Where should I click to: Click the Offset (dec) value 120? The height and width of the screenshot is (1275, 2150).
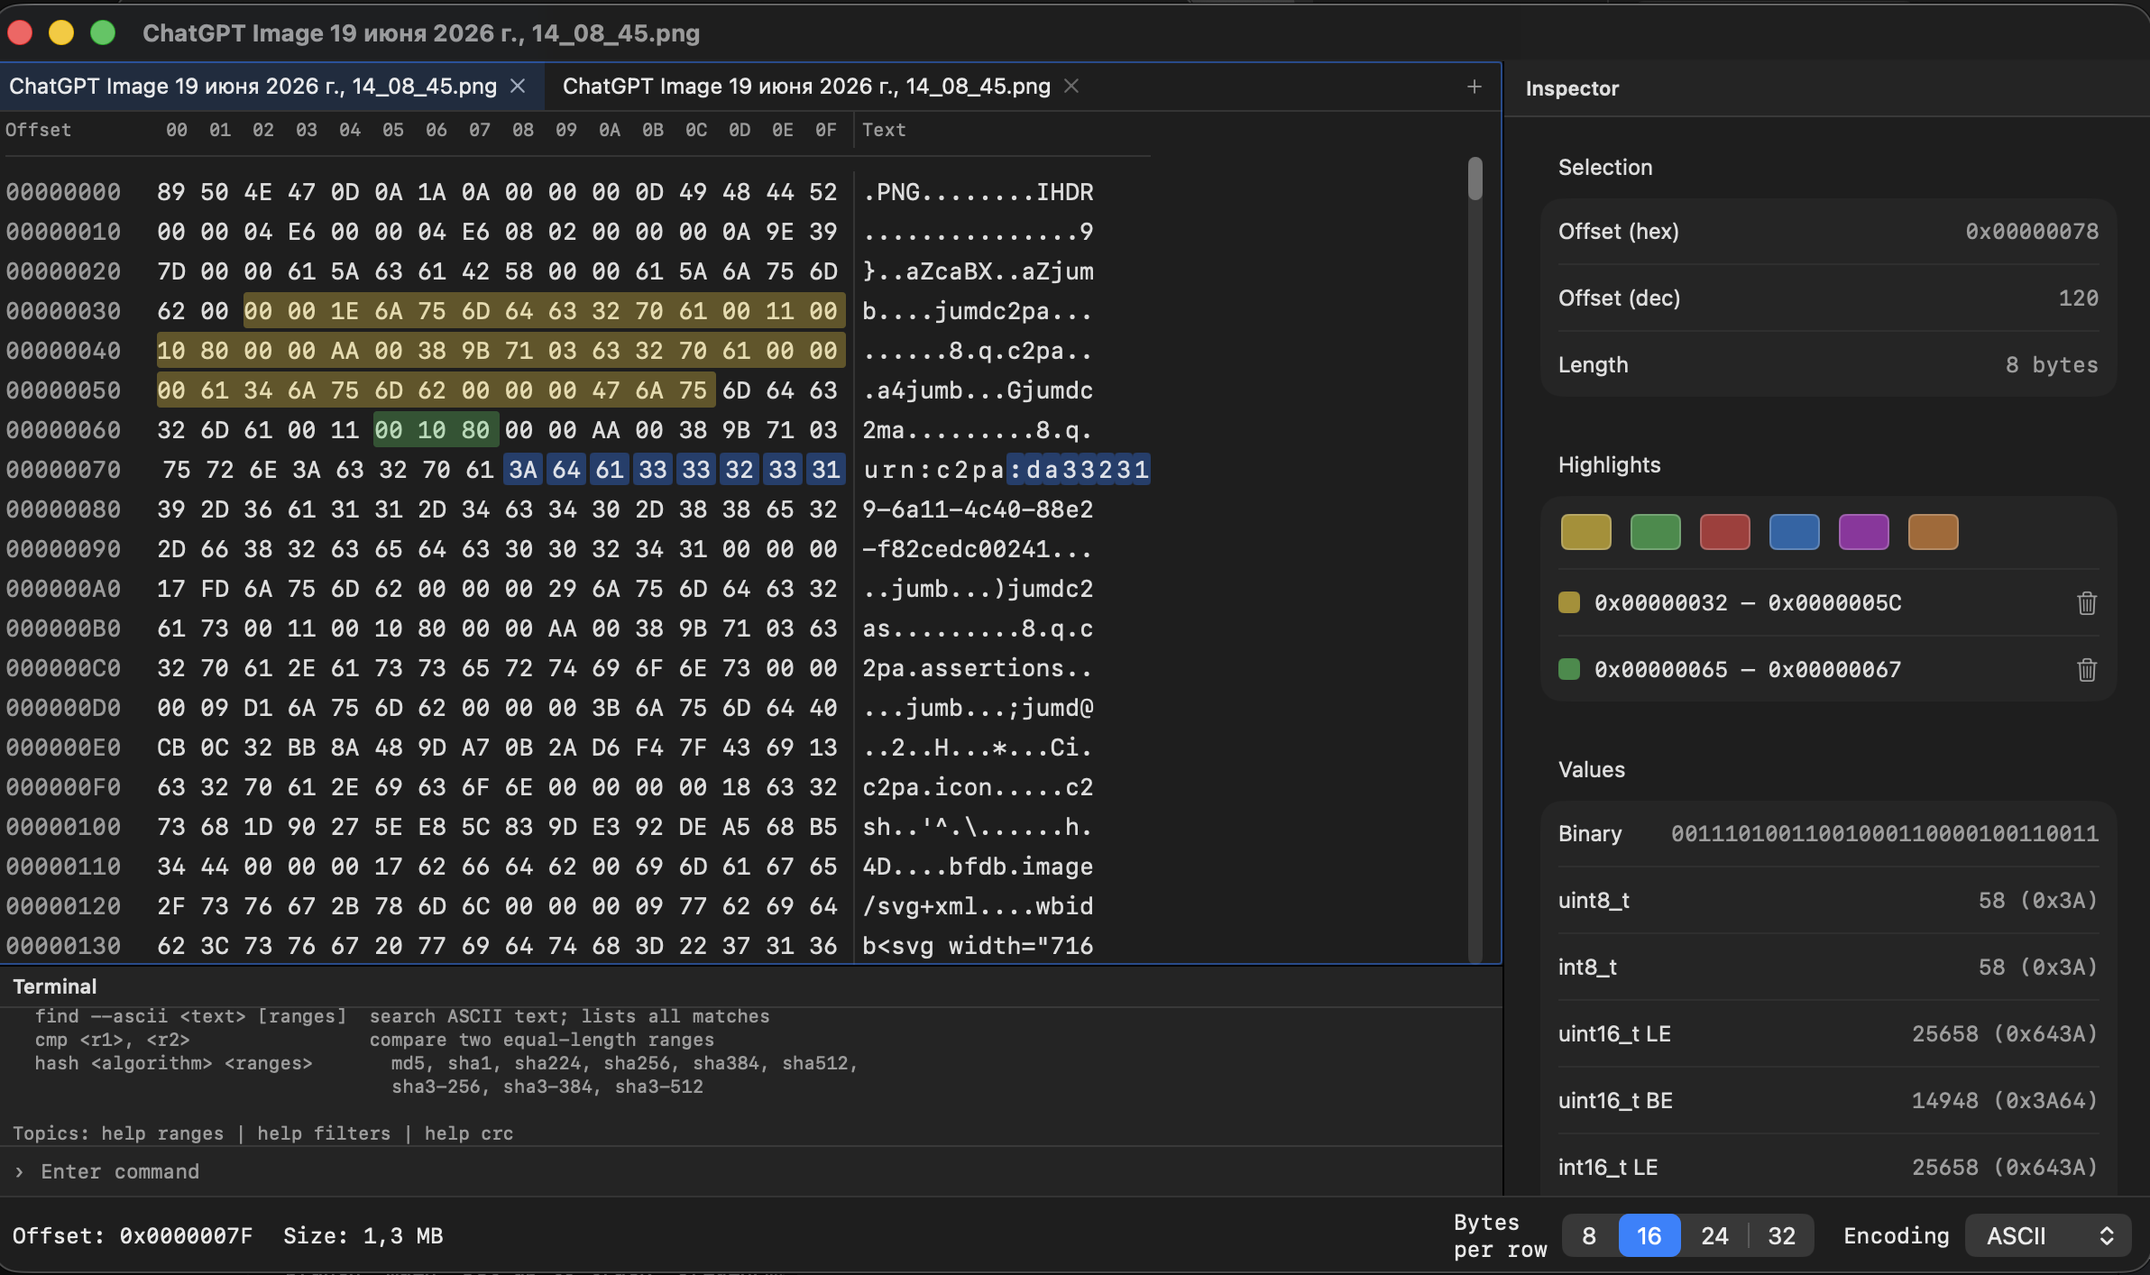[2078, 298]
